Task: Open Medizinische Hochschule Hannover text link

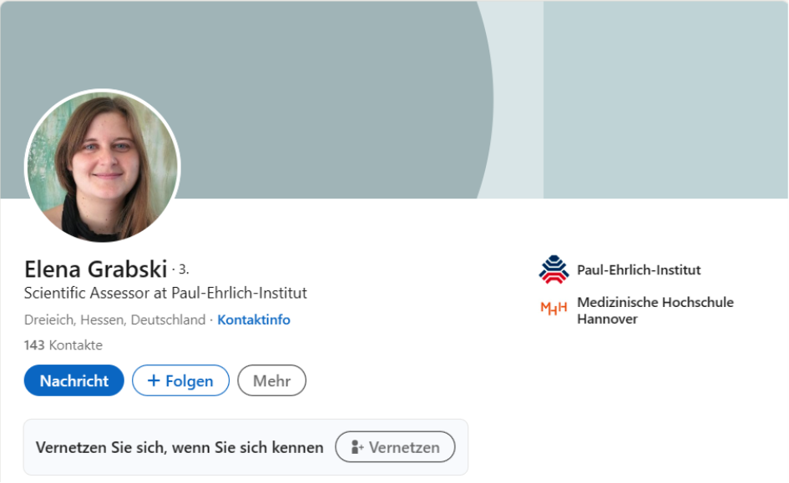Action: 655,310
